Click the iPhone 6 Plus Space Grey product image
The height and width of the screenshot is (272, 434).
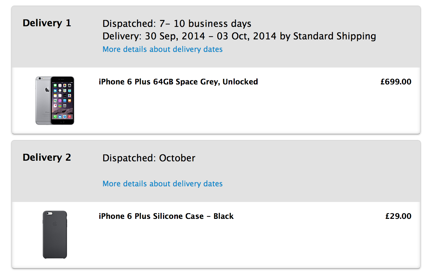[55, 101]
